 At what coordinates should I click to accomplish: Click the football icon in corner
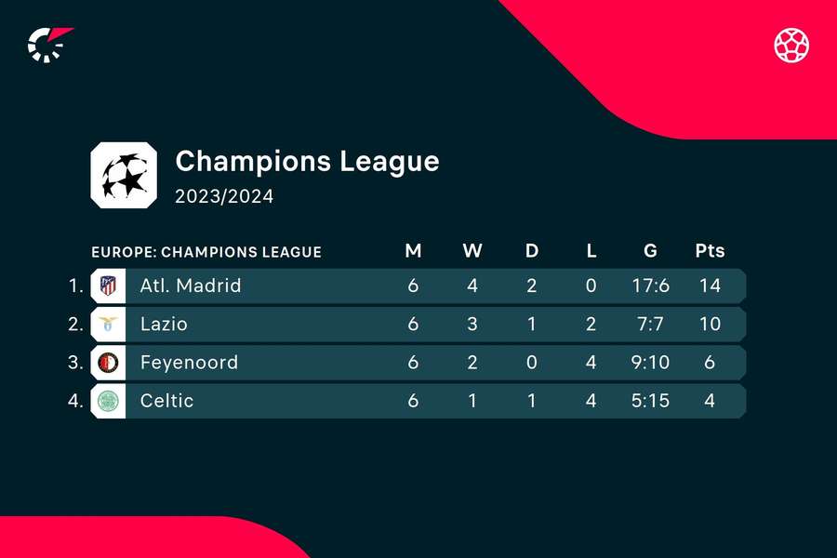[x=791, y=45]
